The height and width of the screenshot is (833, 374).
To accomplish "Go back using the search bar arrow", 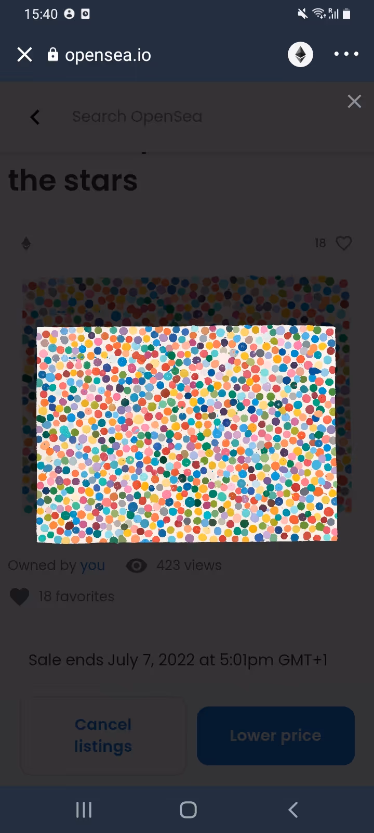I will point(35,117).
